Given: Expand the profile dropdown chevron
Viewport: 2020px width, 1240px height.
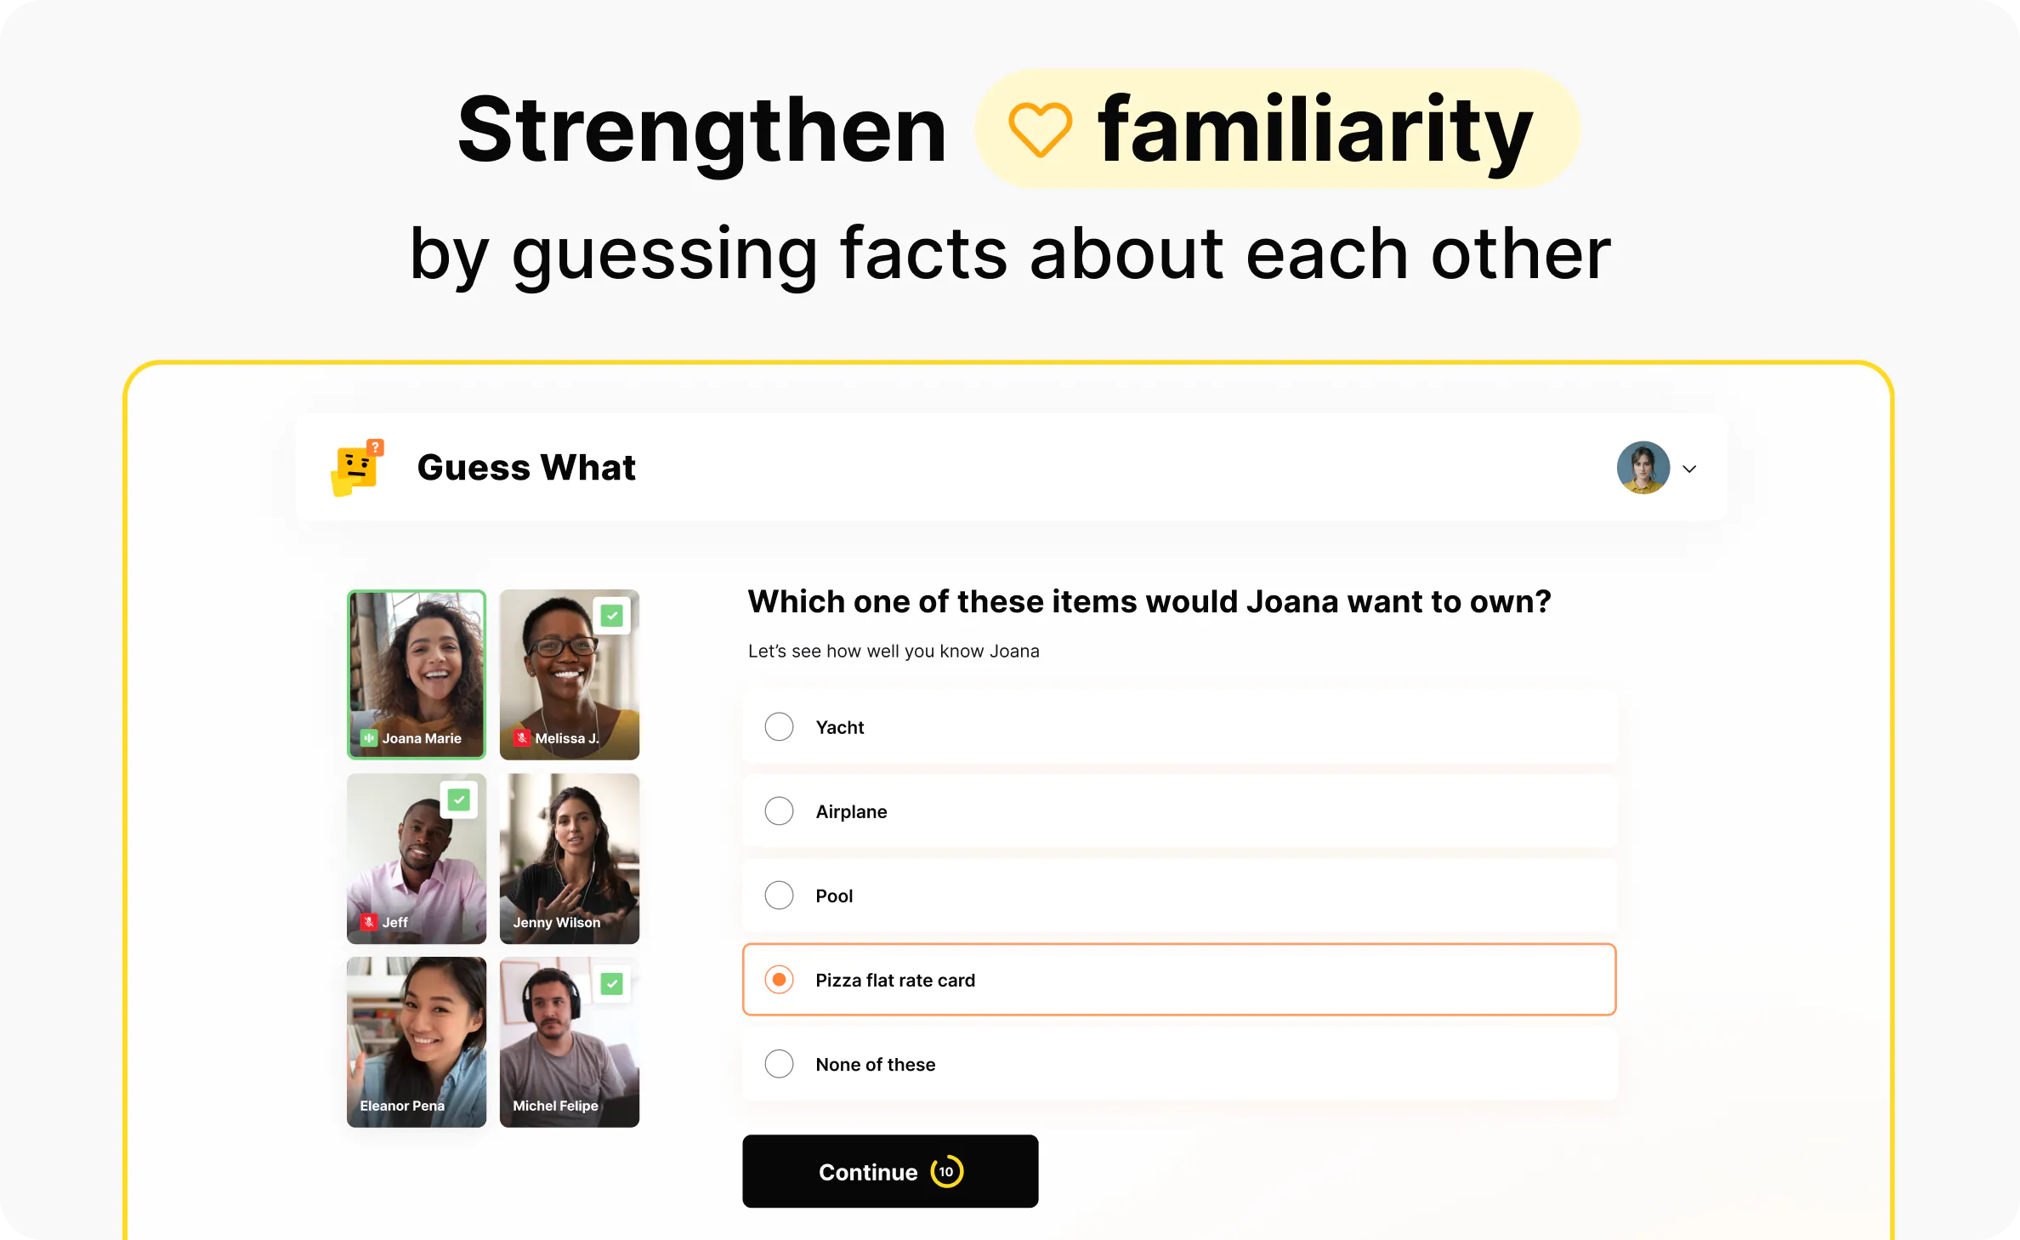Looking at the screenshot, I should tap(1689, 469).
